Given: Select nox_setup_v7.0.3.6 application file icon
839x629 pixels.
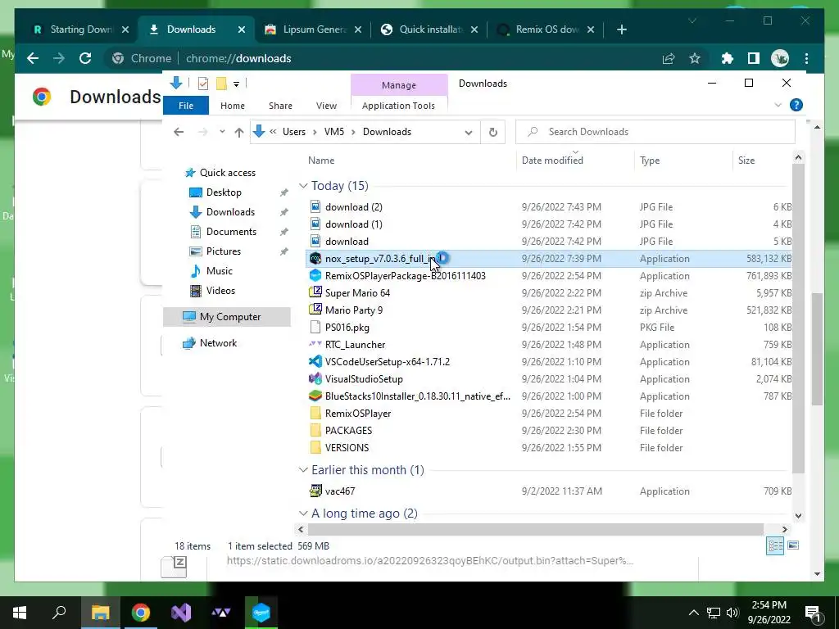Looking at the screenshot, I should [315, 258].
